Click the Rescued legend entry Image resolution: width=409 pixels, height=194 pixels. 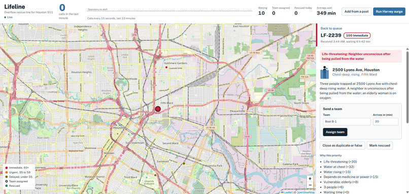click(12, 186)
